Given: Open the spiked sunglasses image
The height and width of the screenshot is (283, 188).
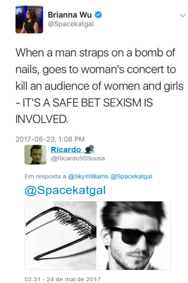Looking at the screenshot, I should coord(60,235).
